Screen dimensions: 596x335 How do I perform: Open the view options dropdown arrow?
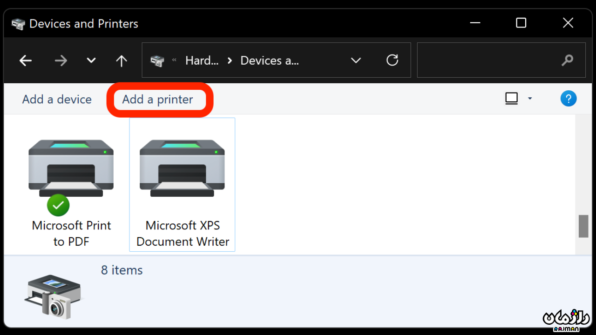click(530, 98)
